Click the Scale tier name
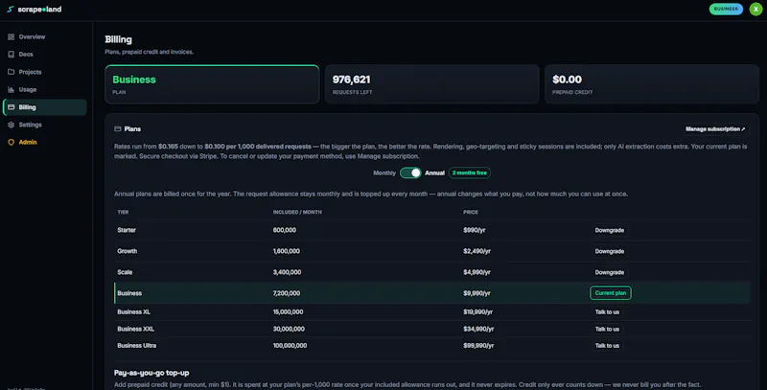The width and height of the screenshot is (767, 390). pos(125,272)
